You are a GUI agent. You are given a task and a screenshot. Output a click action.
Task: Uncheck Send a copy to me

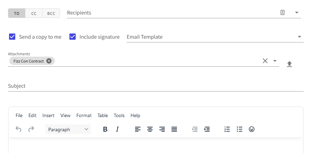point(12,37)
